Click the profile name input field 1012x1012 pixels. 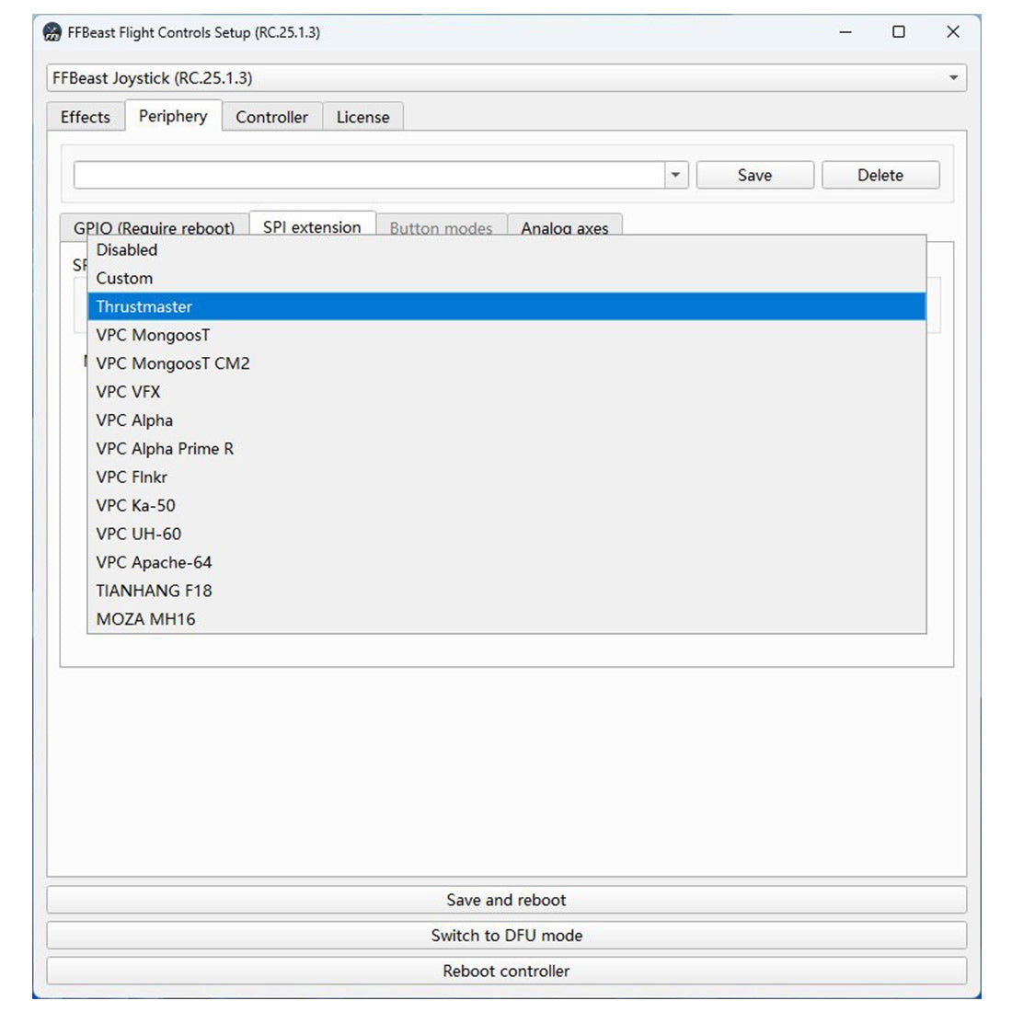pos(368,175)
